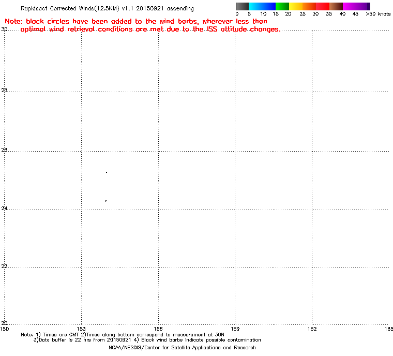
Task: Click the blue 10-15 knots color segment
Action: click(x=269, y=6)
